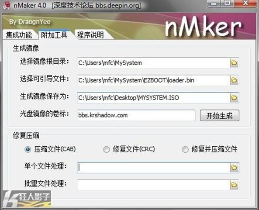Edit the MYSYSTEM.ISO save path field
The height and width of the screenshot is (210, 259).
click(x=153, y=98)
